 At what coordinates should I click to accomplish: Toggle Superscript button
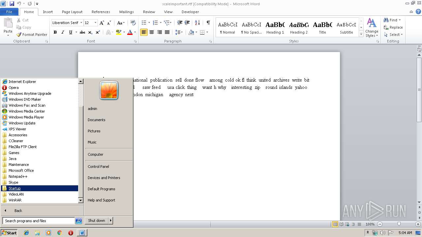98,32
